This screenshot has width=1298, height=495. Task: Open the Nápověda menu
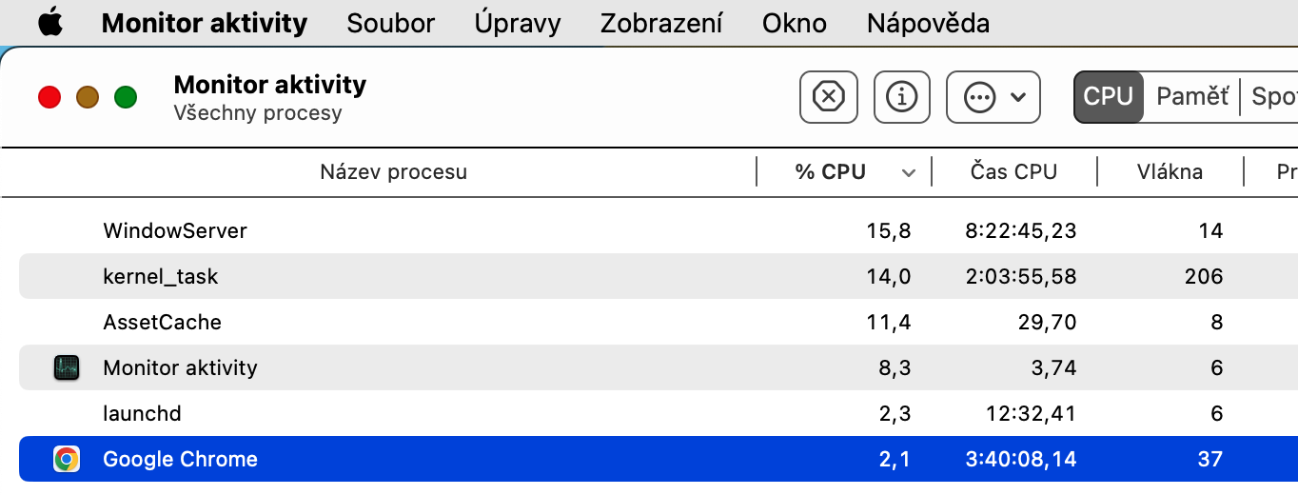coord(928,23)
